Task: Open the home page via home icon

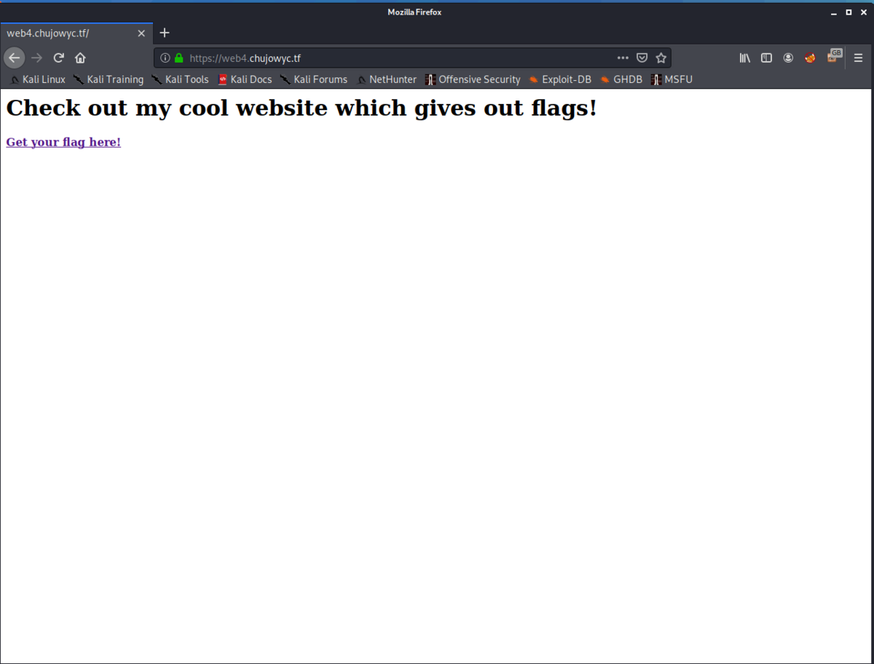Action: 80,58
